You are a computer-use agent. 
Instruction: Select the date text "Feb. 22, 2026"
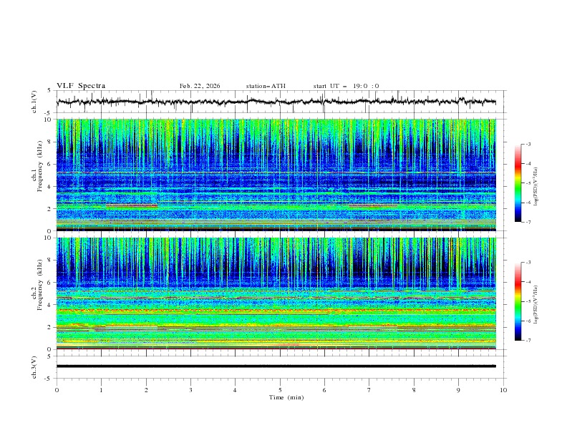tap(200, 86)
